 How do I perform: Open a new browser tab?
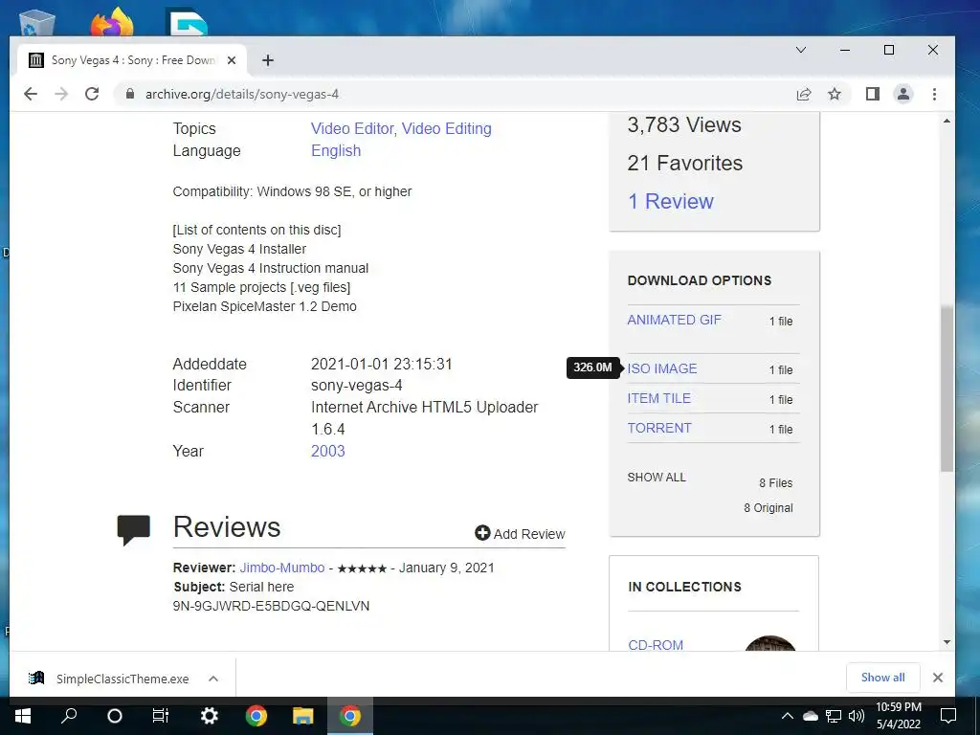[268, 60]
